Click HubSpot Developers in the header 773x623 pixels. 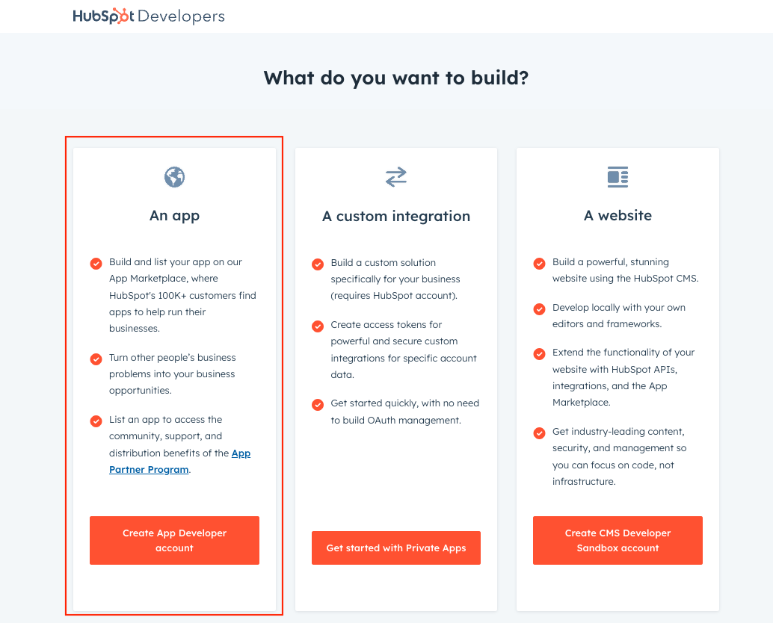(x=148, y=15)
